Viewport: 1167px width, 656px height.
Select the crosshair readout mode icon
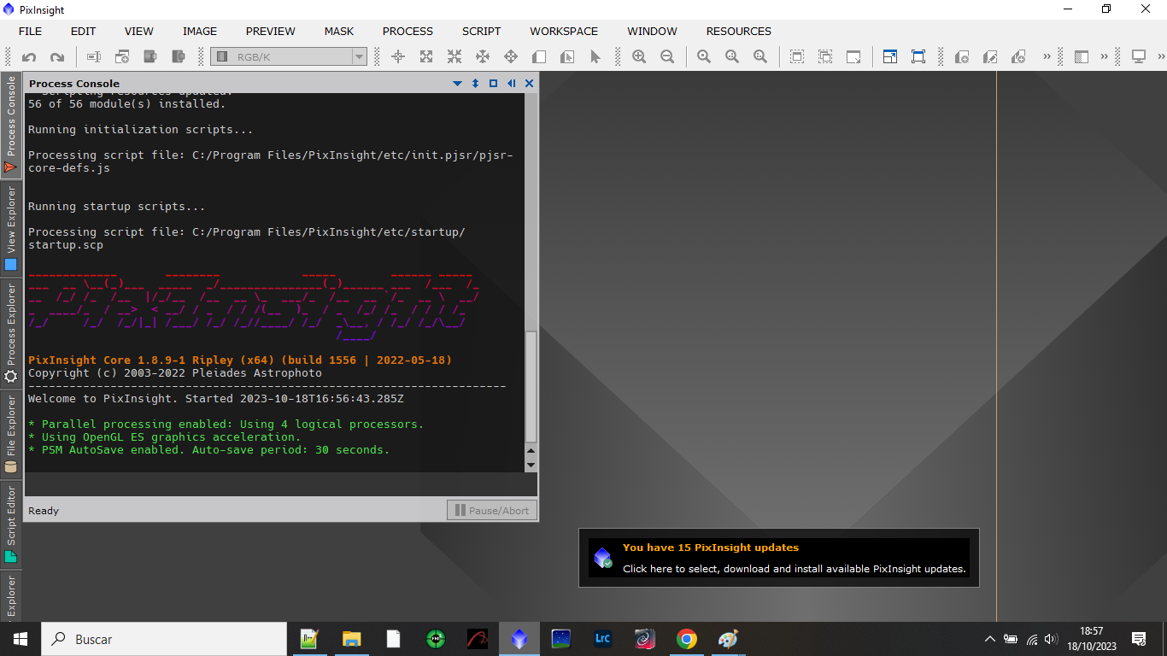(398, 57)
